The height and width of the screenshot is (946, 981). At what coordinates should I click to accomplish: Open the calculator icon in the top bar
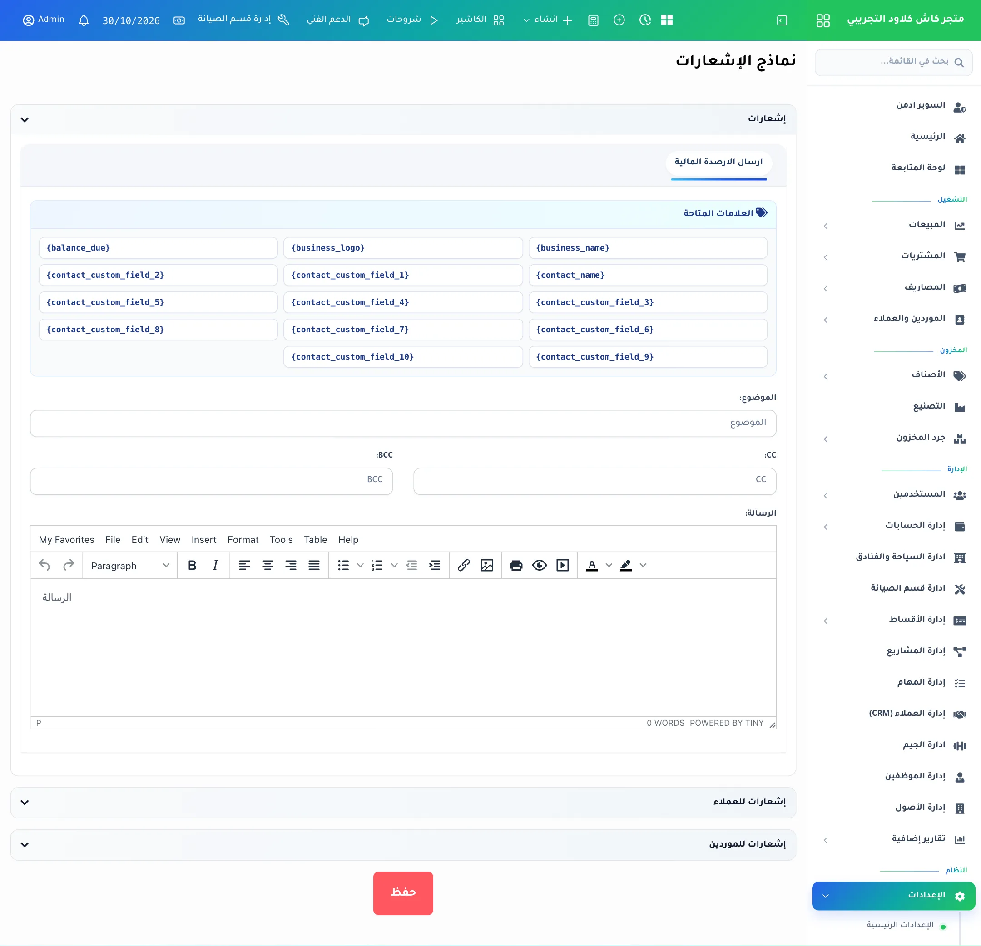click(593, 20)
